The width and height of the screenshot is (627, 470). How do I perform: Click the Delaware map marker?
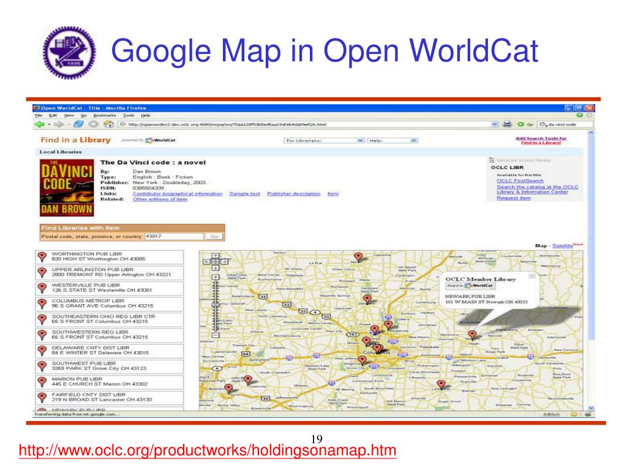pos(367,299)
